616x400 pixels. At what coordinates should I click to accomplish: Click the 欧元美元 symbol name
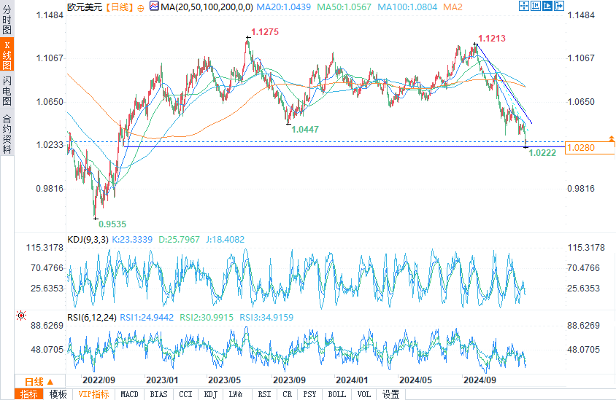[85, 7]
